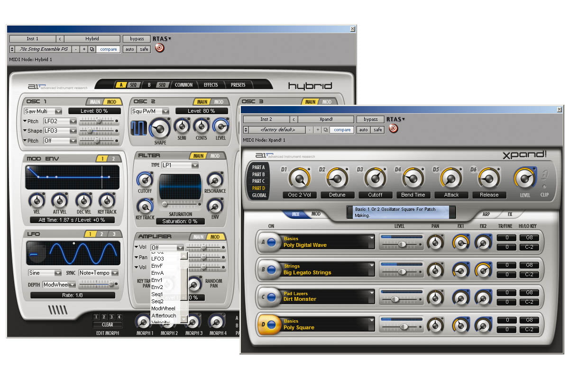
Task: Click the CLEAR button under Edit Morph
Action: coord(108,325)
